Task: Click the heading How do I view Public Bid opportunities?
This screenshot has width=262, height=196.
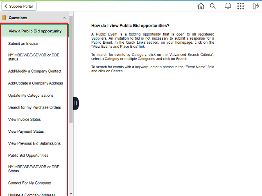Action: pyautogui.click(x=130, y=26)
